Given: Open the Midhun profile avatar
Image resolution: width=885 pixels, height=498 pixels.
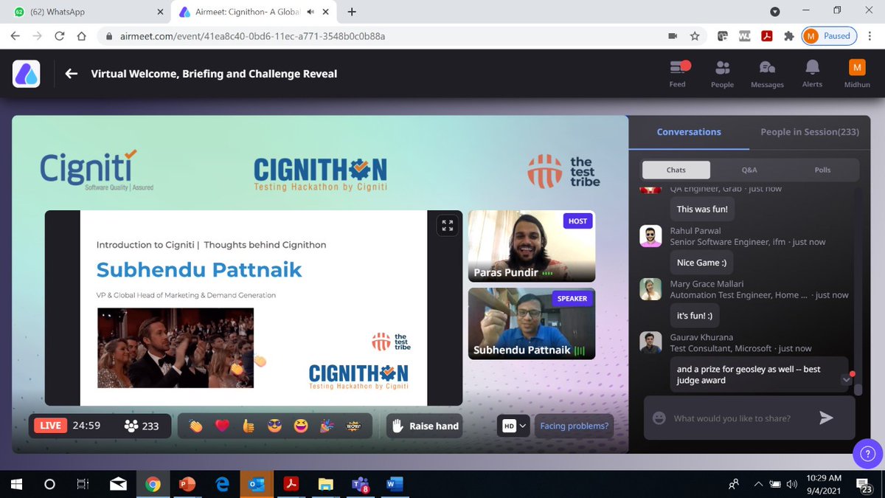Looking at the screenshot, I should [857, 67].
